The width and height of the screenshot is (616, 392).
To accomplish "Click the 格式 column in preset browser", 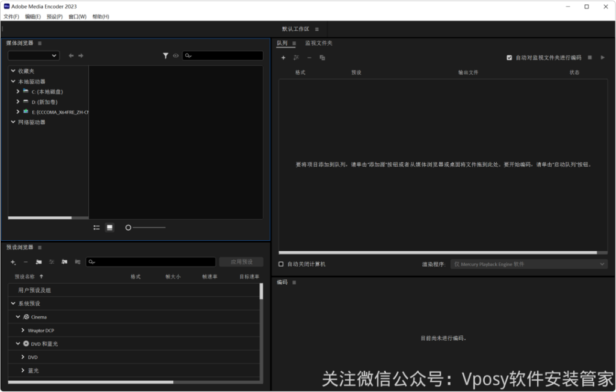I will point(135,277).
